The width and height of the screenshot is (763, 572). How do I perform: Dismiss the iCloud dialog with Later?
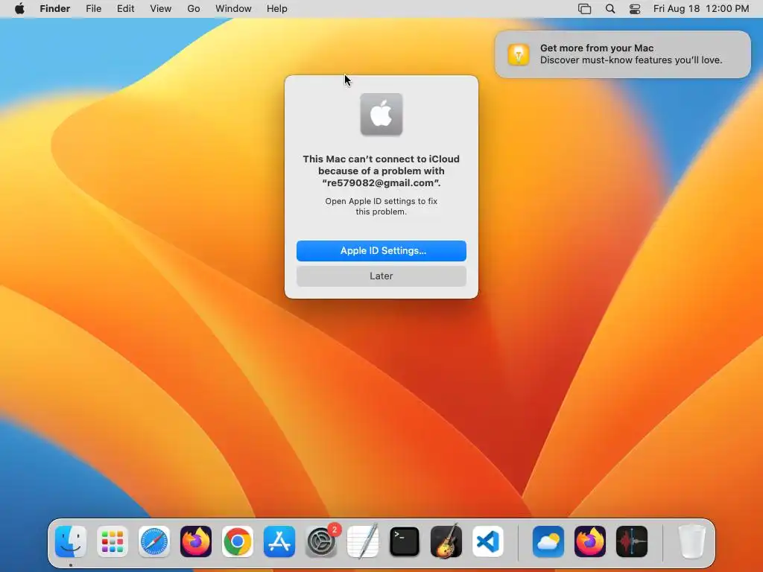[381, 276]
